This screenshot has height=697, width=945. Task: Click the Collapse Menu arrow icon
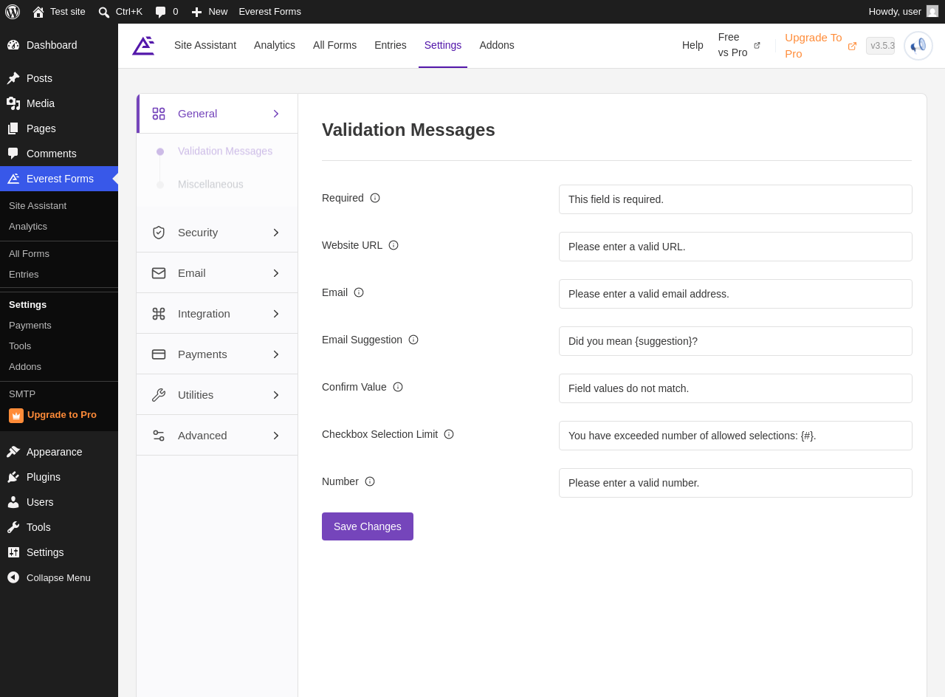pyautogui.click(x=13, y=577)
